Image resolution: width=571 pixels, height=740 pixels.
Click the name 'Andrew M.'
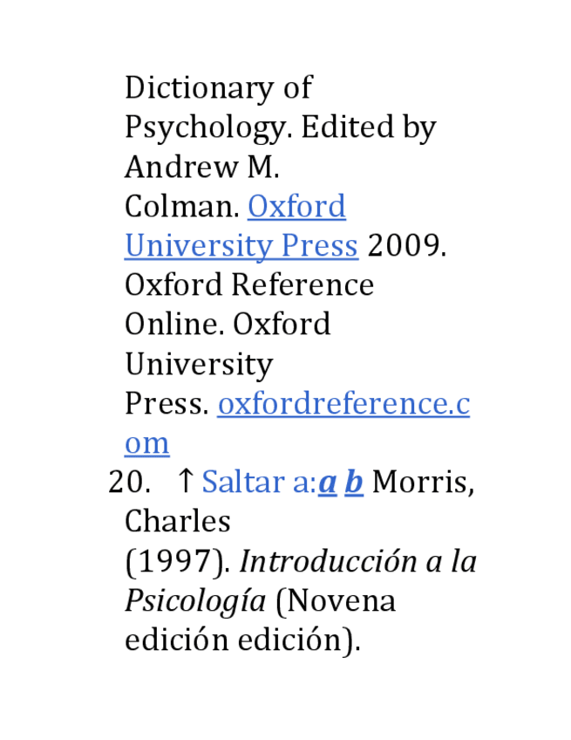(201, 167)
